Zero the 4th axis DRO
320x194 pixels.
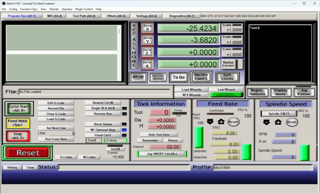click(147, 64)
